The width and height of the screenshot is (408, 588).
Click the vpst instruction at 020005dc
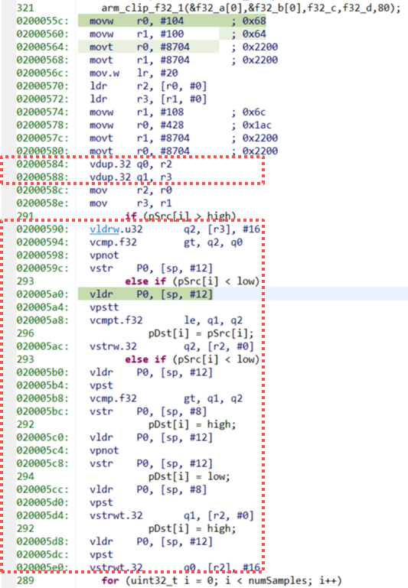tap(101, 554)
